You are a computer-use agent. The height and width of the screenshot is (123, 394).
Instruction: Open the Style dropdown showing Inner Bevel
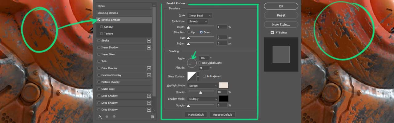tap(199, 15)
